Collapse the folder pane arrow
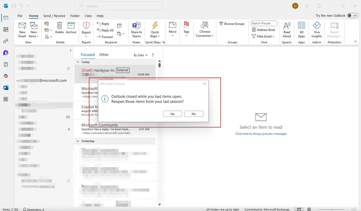 [x=70, y=50]
